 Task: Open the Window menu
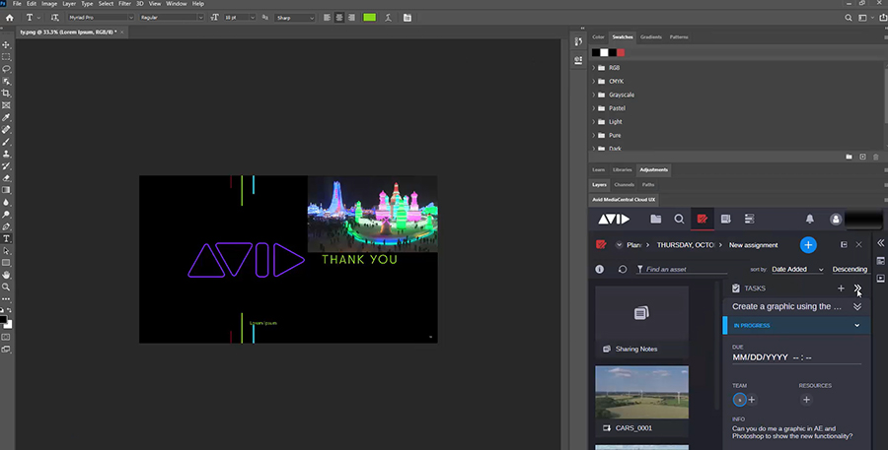point(177,3)
